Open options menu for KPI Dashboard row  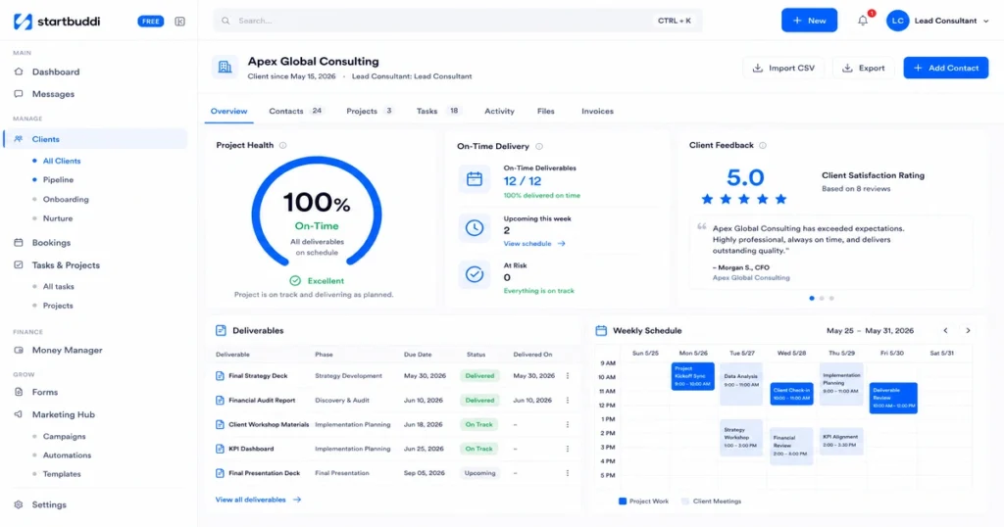pyautogui.click(x=568, y=449)
